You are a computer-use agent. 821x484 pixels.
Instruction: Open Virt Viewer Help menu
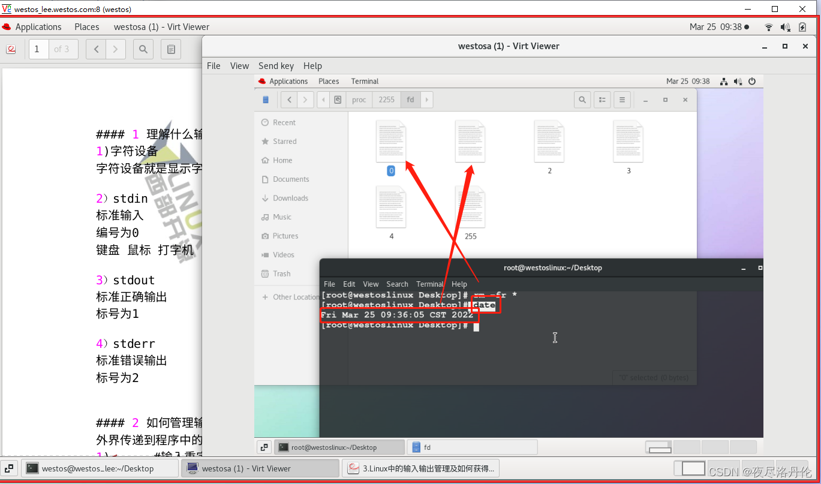pyautogui.click(x=312, y=66)
